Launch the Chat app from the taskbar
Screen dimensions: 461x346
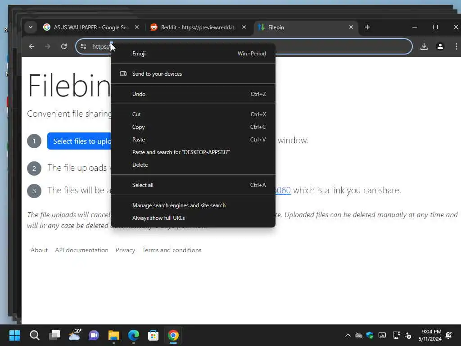pyautogui.click(x=94, y=335)
